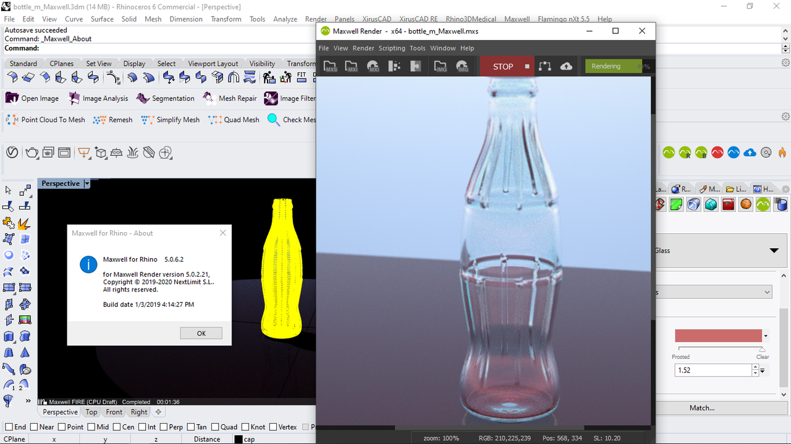Run Point Cloud To Mesh
791x444 pixels.
coord(45,120)
